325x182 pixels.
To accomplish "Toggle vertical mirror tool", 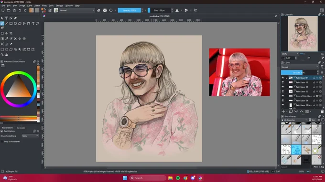I will click(186, 10).
